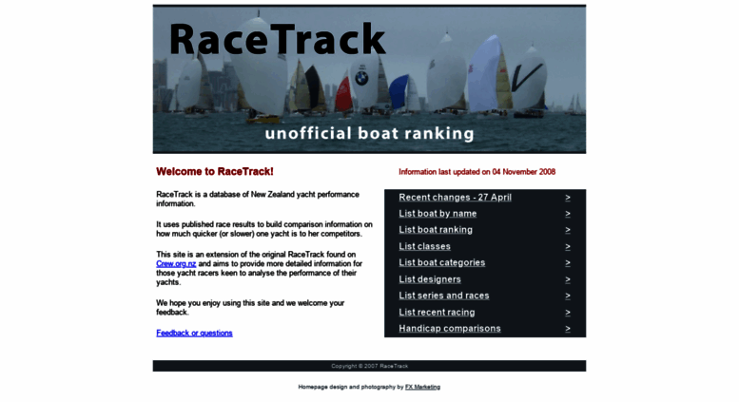Click arrow beside Recent changes - 27 April

[x=568, y=198]
